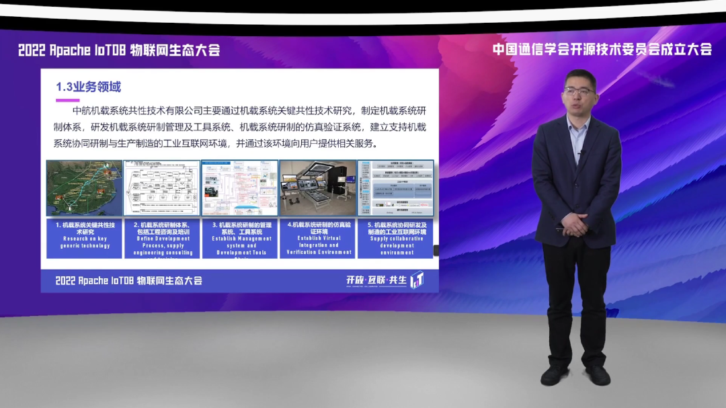Click the top-left '2022 Apache IoTDB 物联网生态大会' title
The height and width of the screenshot is (408, 726).
click(119, 50)
